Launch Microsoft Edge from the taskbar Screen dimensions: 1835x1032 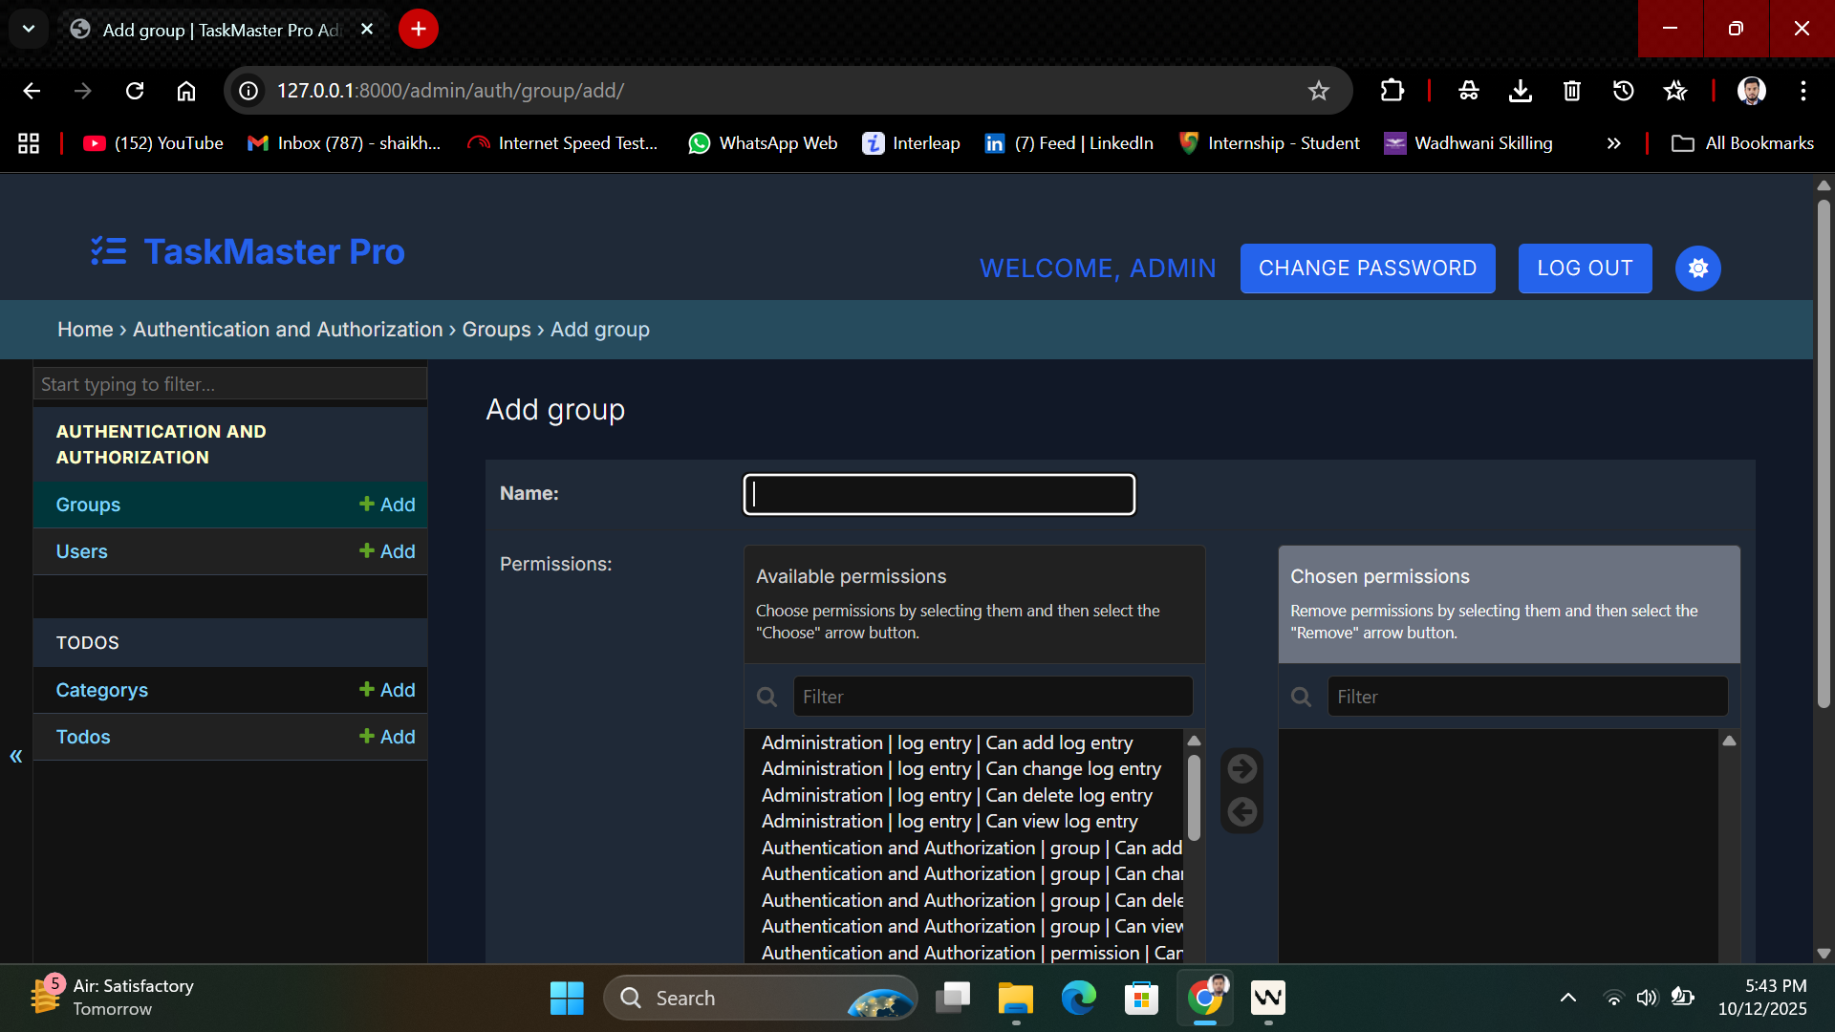[x=1079, y=998]
